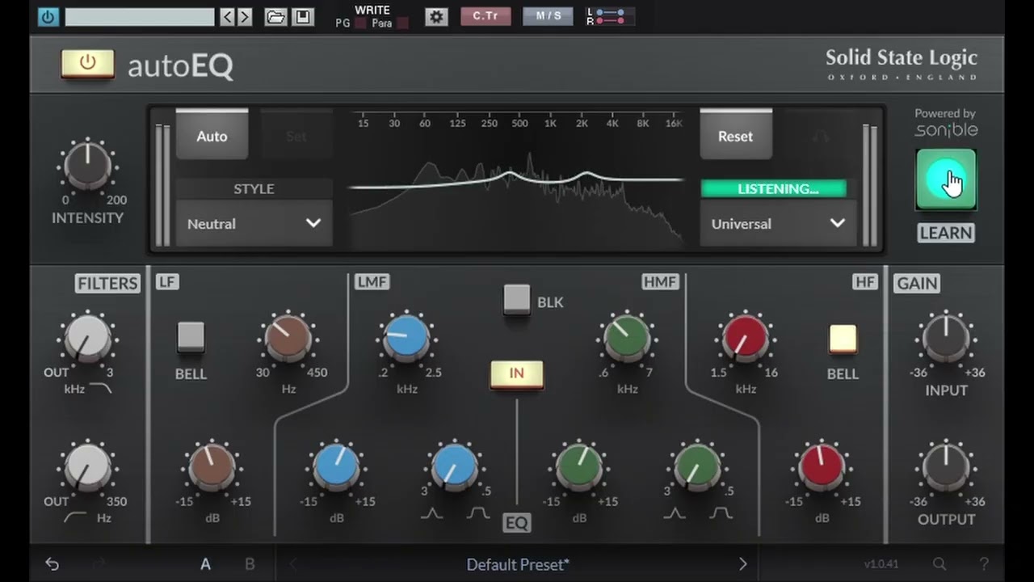
Task: Open preset with the folder icon
Action: (275, 17)
